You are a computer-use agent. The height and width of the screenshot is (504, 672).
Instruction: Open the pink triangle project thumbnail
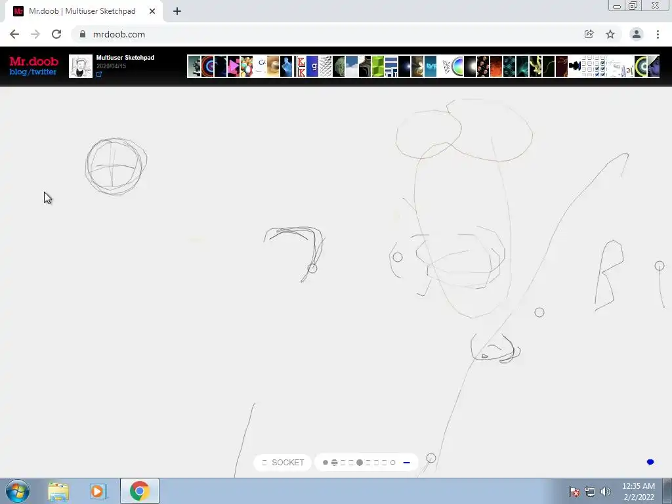point(234,66)
